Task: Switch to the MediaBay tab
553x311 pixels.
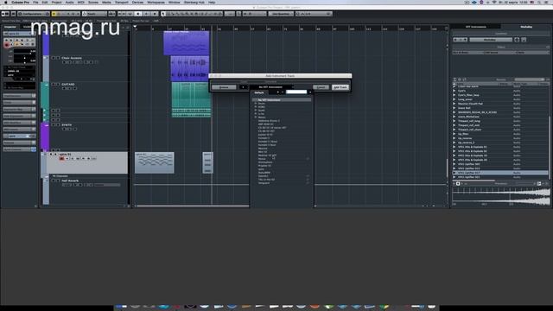Action: pyautogui.click(x=526, y=27)
